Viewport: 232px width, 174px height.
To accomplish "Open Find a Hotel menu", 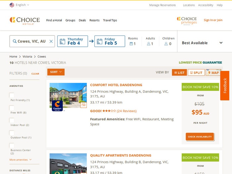I will (x=54, y=20).
